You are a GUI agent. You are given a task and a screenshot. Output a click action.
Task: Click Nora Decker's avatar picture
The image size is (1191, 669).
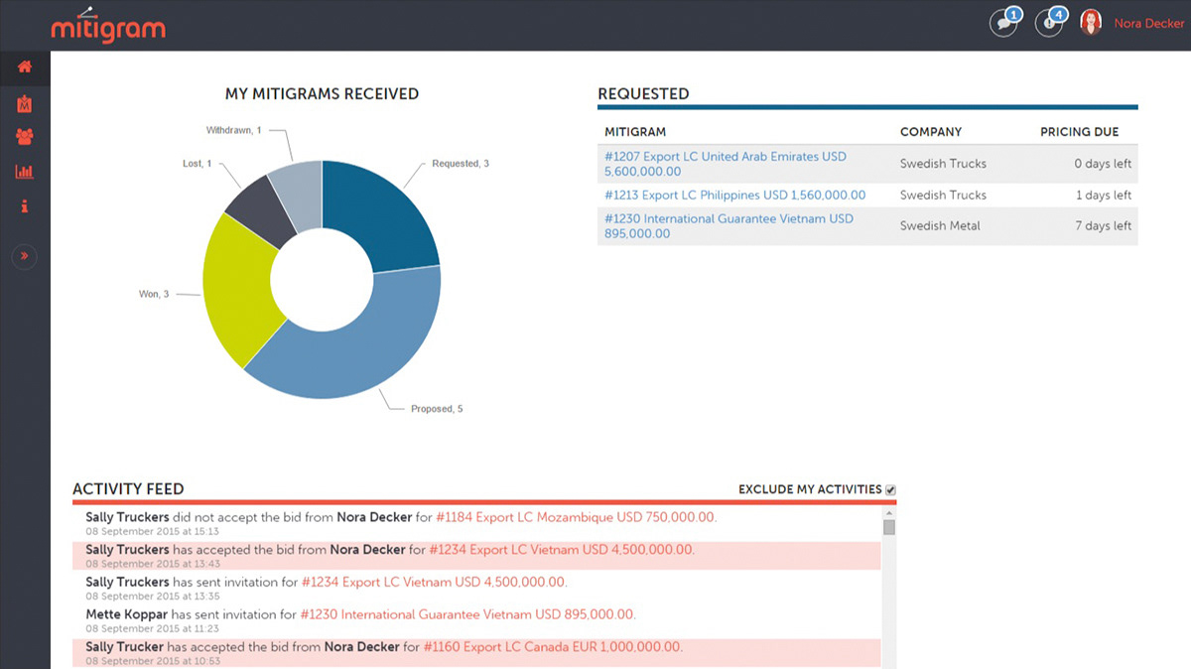[1092, 23]
